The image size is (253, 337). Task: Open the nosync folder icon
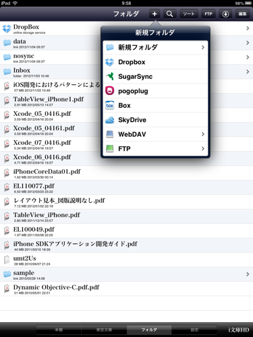click(7, 57)
